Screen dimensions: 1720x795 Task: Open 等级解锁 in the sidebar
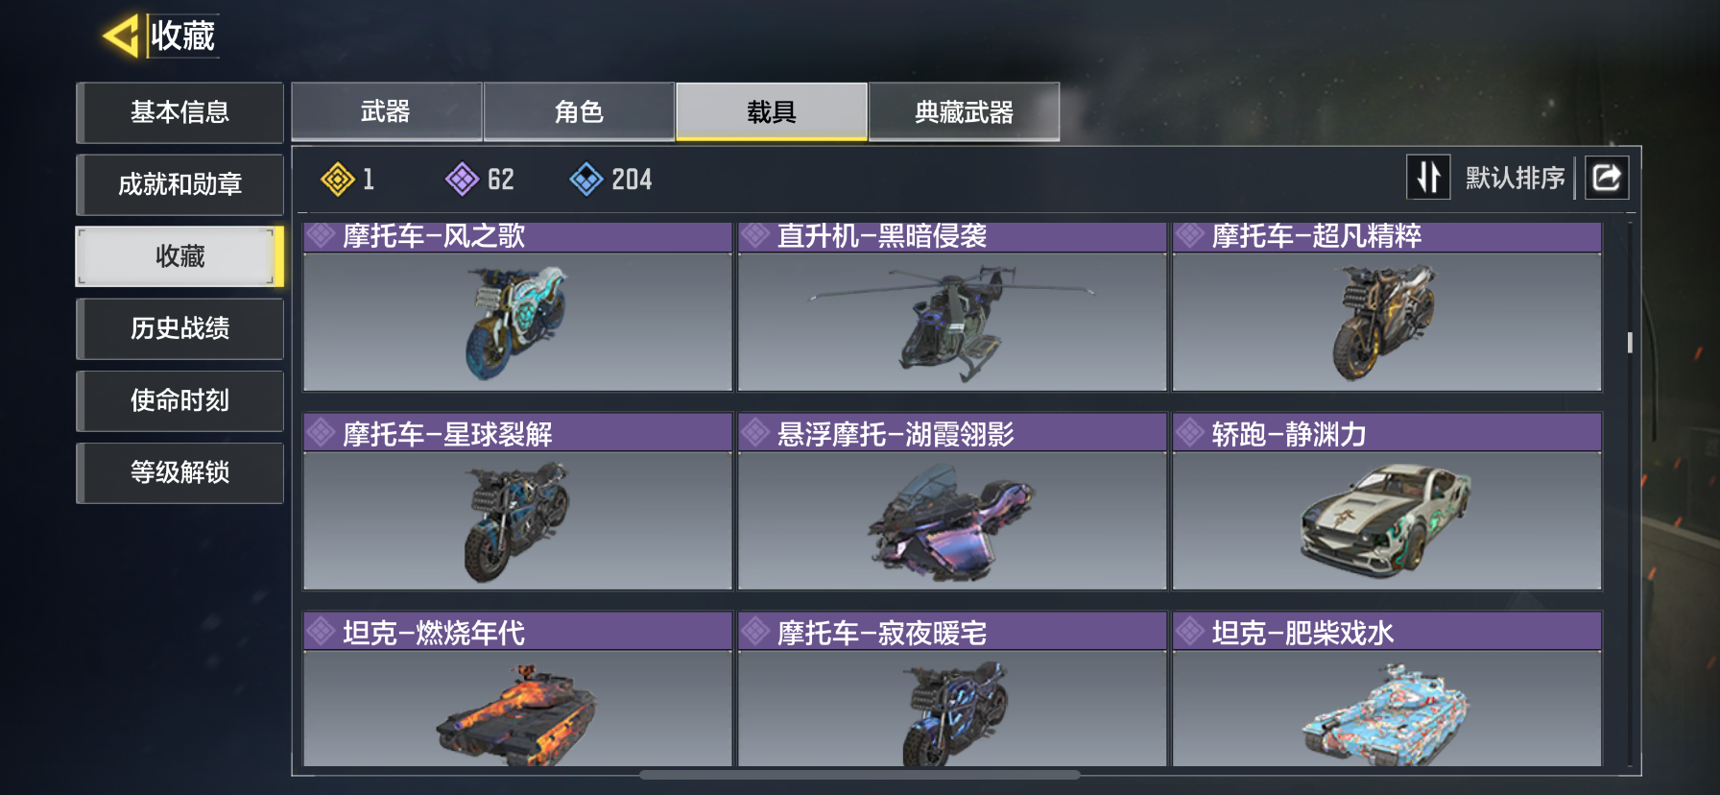179,472
